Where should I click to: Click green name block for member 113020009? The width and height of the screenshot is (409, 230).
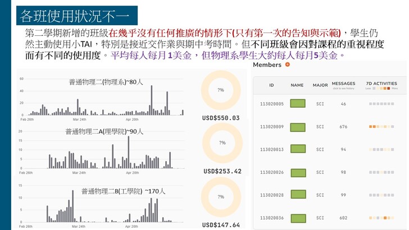pos(298,127)
